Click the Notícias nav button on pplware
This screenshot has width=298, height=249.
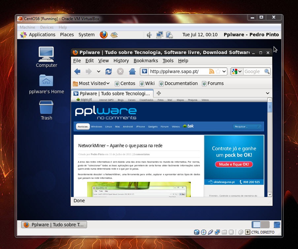83,126
